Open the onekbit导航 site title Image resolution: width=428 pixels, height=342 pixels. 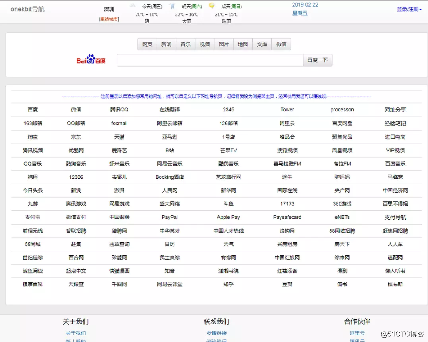pos(27,9)
